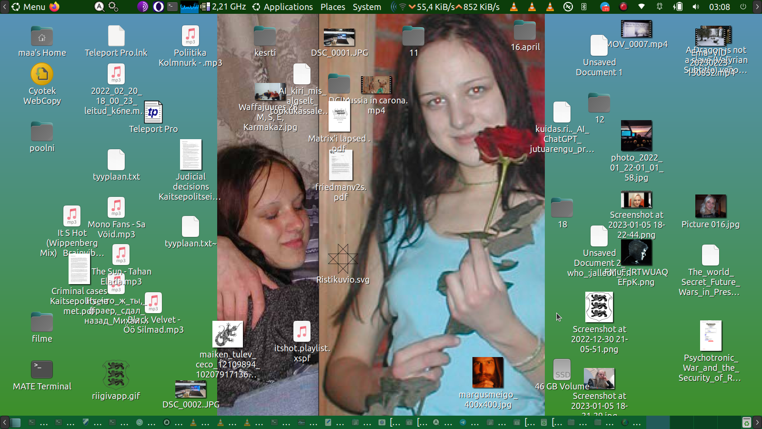The width and height of the screenshot is (762, 429).
Task: Select the tyyplaan.txt file
Action: [x=116, y=166]
